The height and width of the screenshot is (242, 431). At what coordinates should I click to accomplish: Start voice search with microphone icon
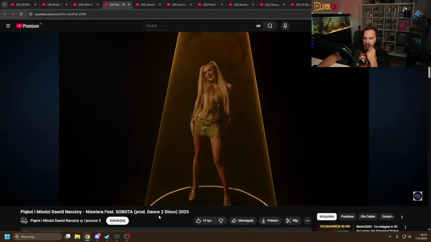point(285,26)
